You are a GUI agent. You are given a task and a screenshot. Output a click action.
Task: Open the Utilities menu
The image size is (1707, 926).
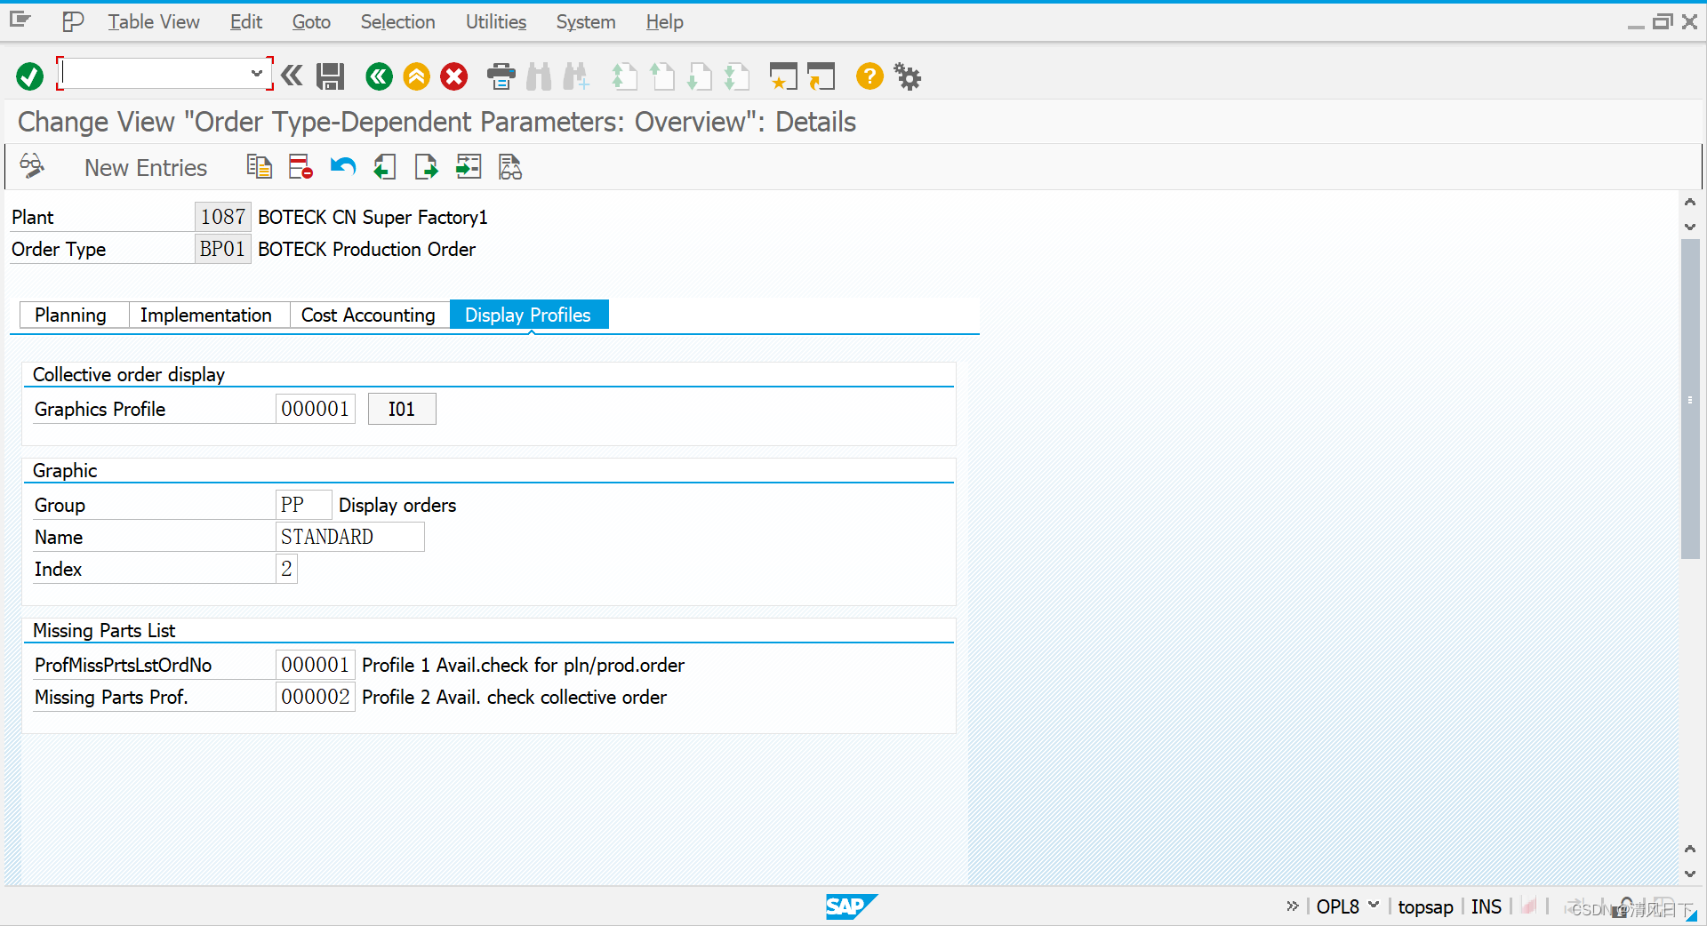point(496,22)
